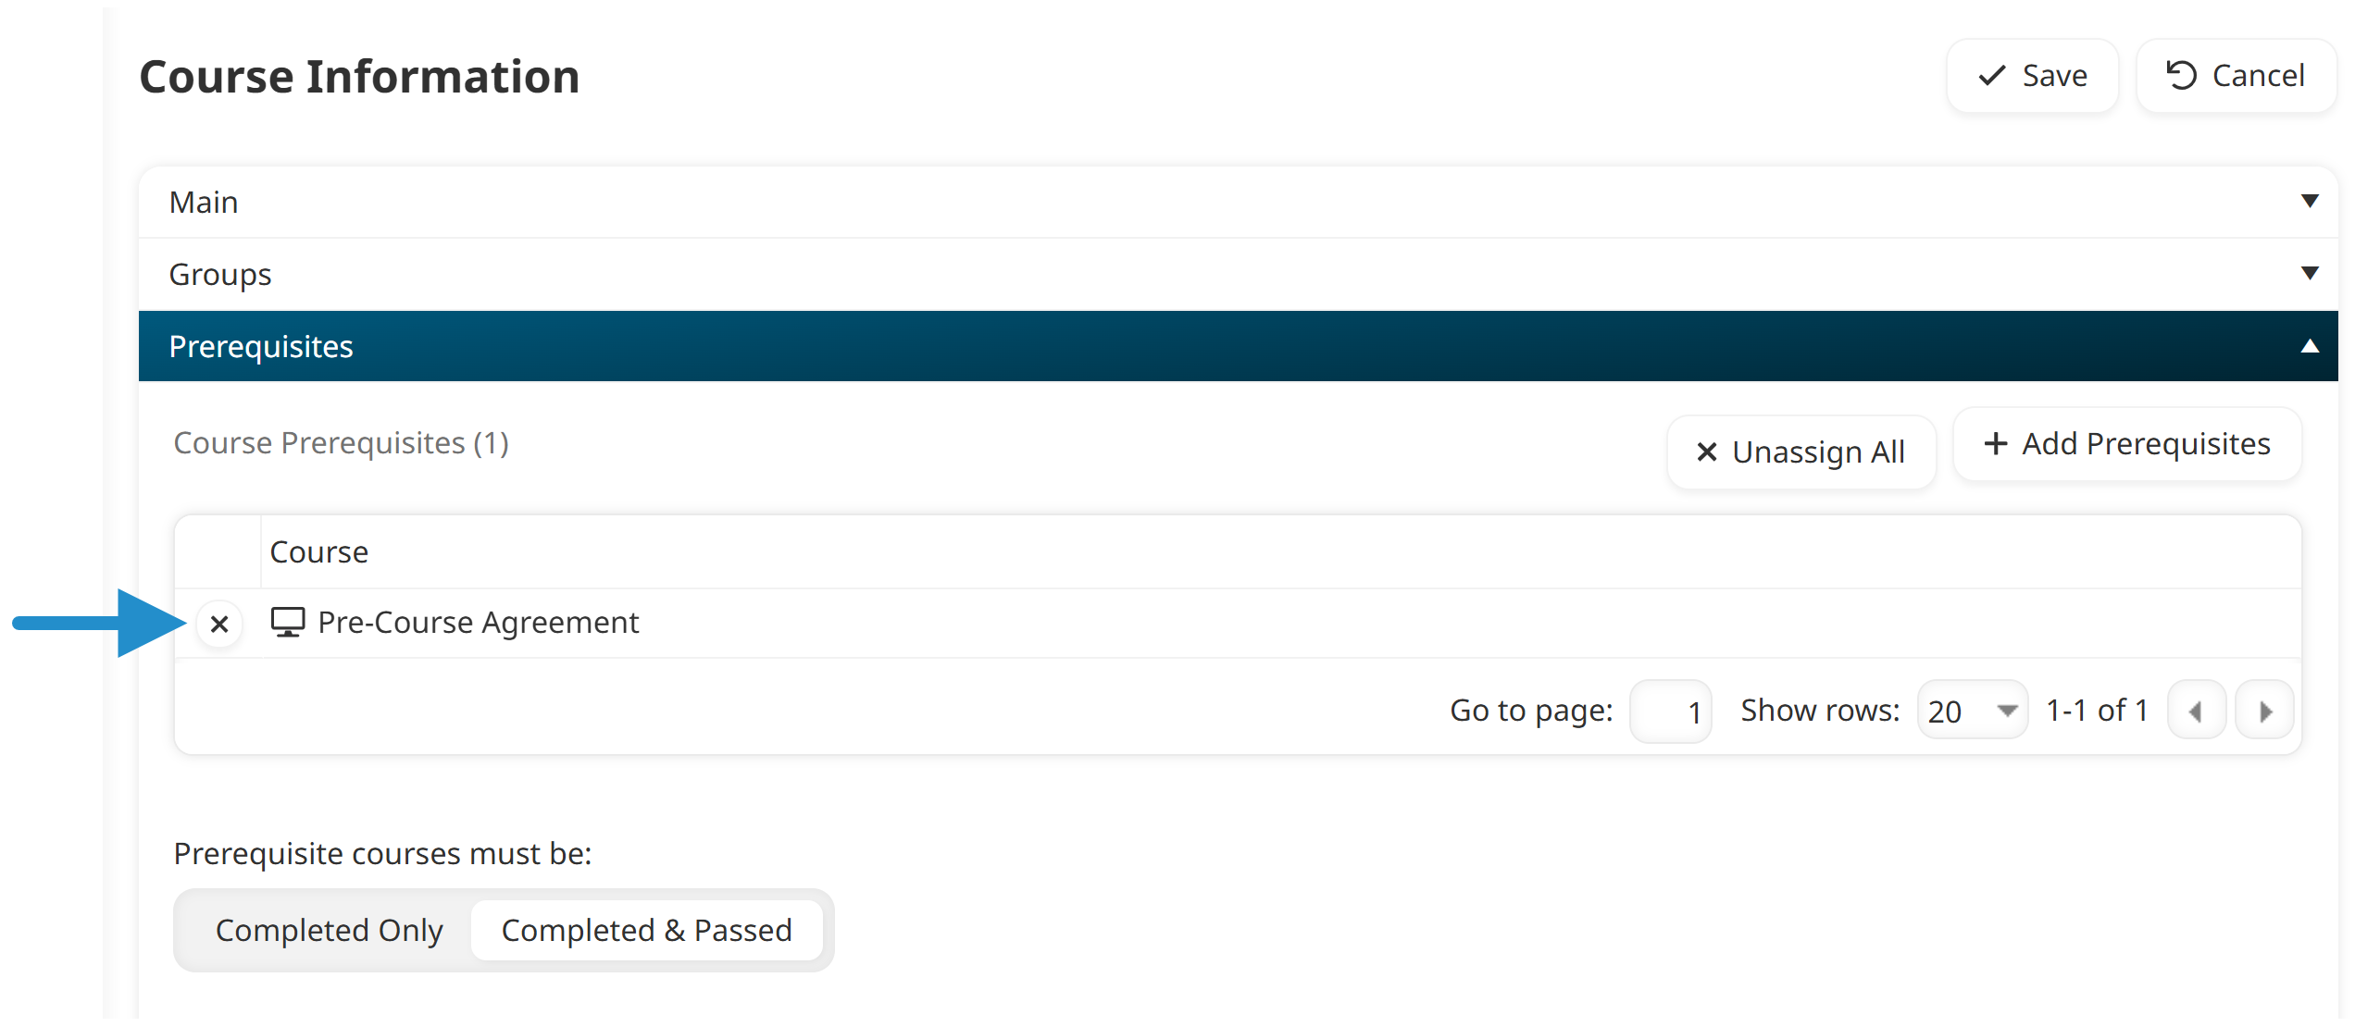
Task: Click the Go to page input field
Action: (1671, 711)
